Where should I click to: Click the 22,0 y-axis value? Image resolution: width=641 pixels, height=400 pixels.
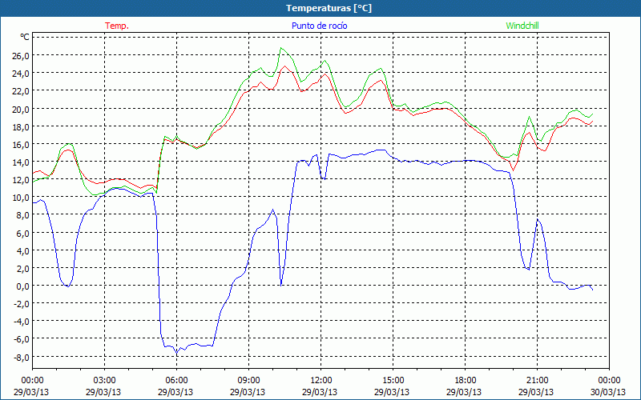tap(21, 91)
